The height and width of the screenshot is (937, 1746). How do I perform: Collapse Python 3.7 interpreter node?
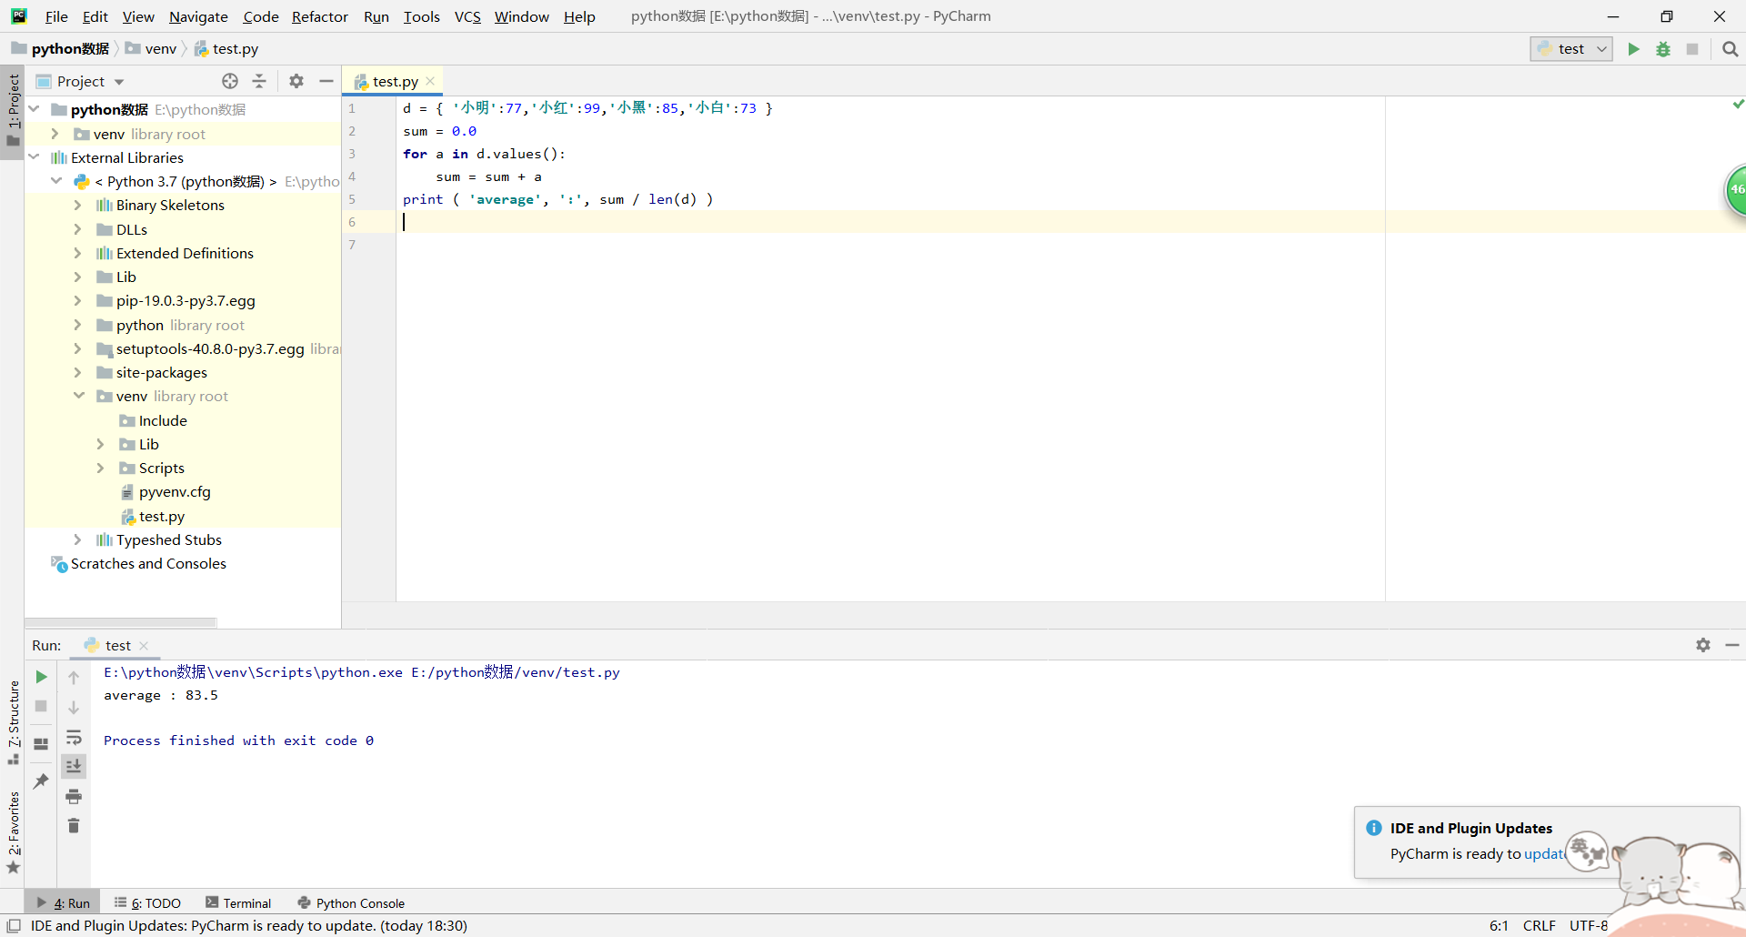tap(55, 181)
